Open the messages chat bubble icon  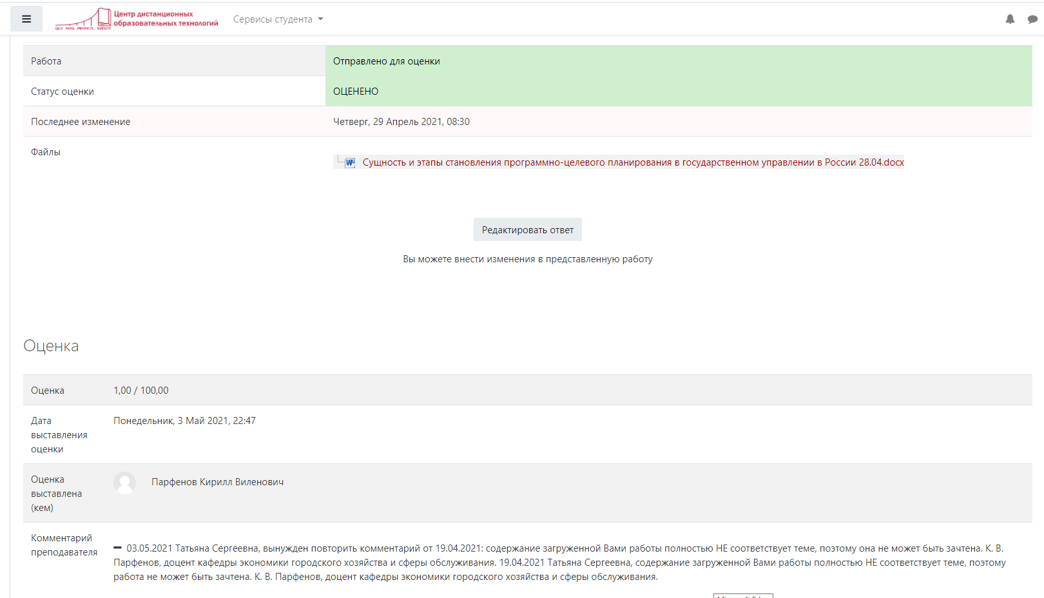coord(1032,19)
